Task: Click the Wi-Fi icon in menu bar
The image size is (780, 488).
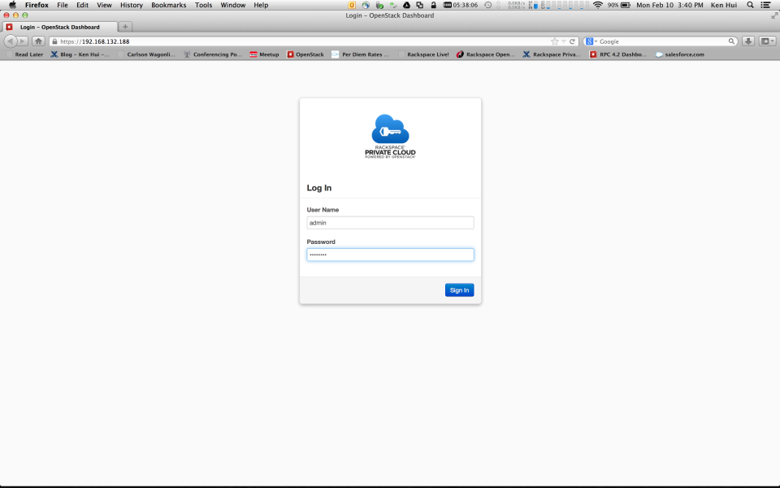Action: click(596, 5)
